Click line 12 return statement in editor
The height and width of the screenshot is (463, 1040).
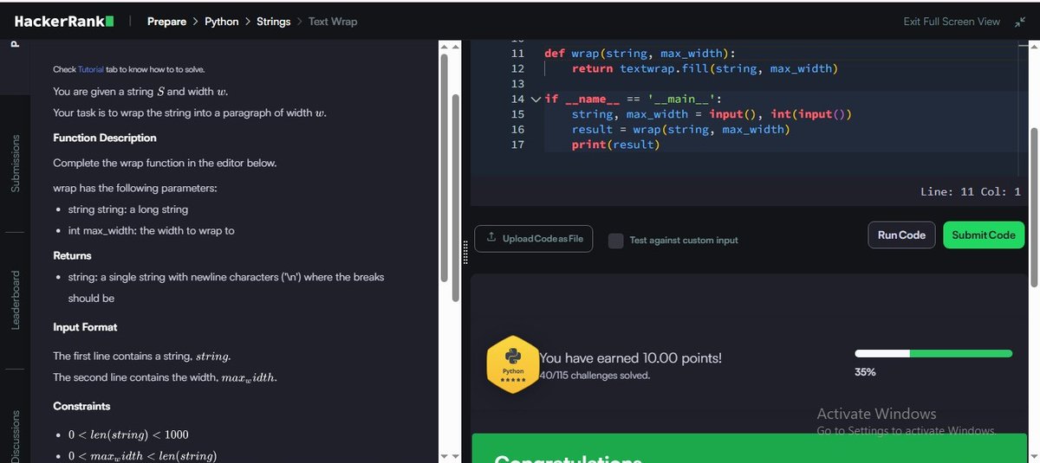tap(705, 68)
